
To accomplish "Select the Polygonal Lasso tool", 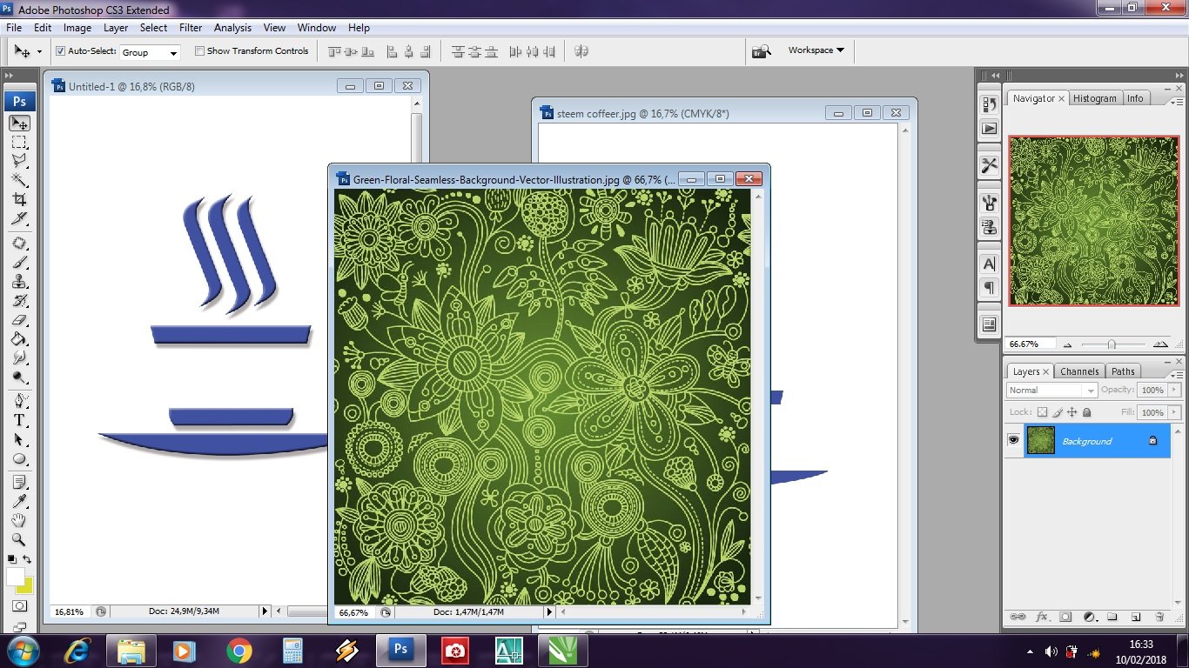I will 19,161.
